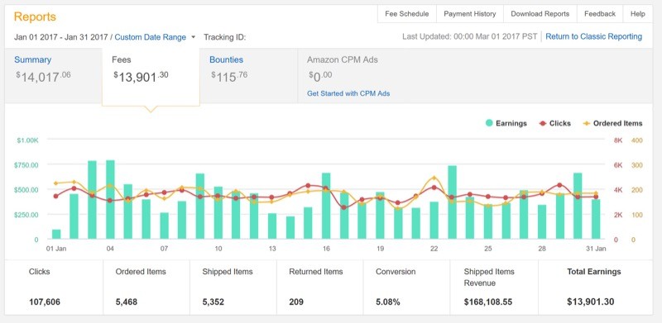This screenshot has height=323, width=662.
Task: Click the Clicks total 107,606
Action: pos(45,302)
